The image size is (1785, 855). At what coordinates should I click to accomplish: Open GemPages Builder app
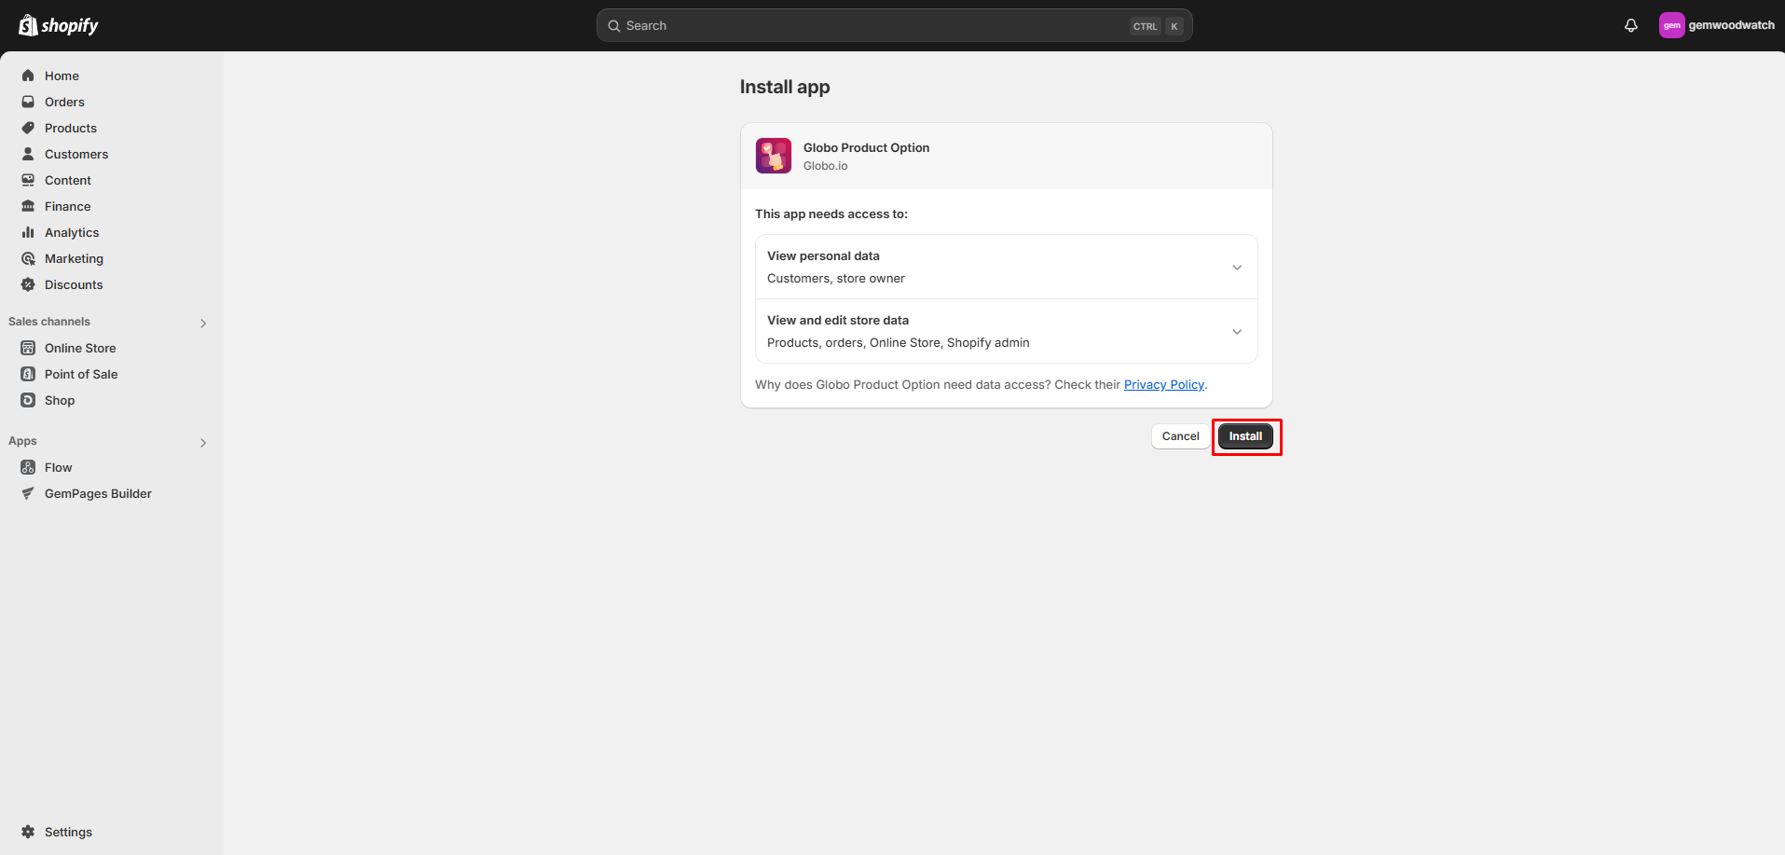pos(97,493)
